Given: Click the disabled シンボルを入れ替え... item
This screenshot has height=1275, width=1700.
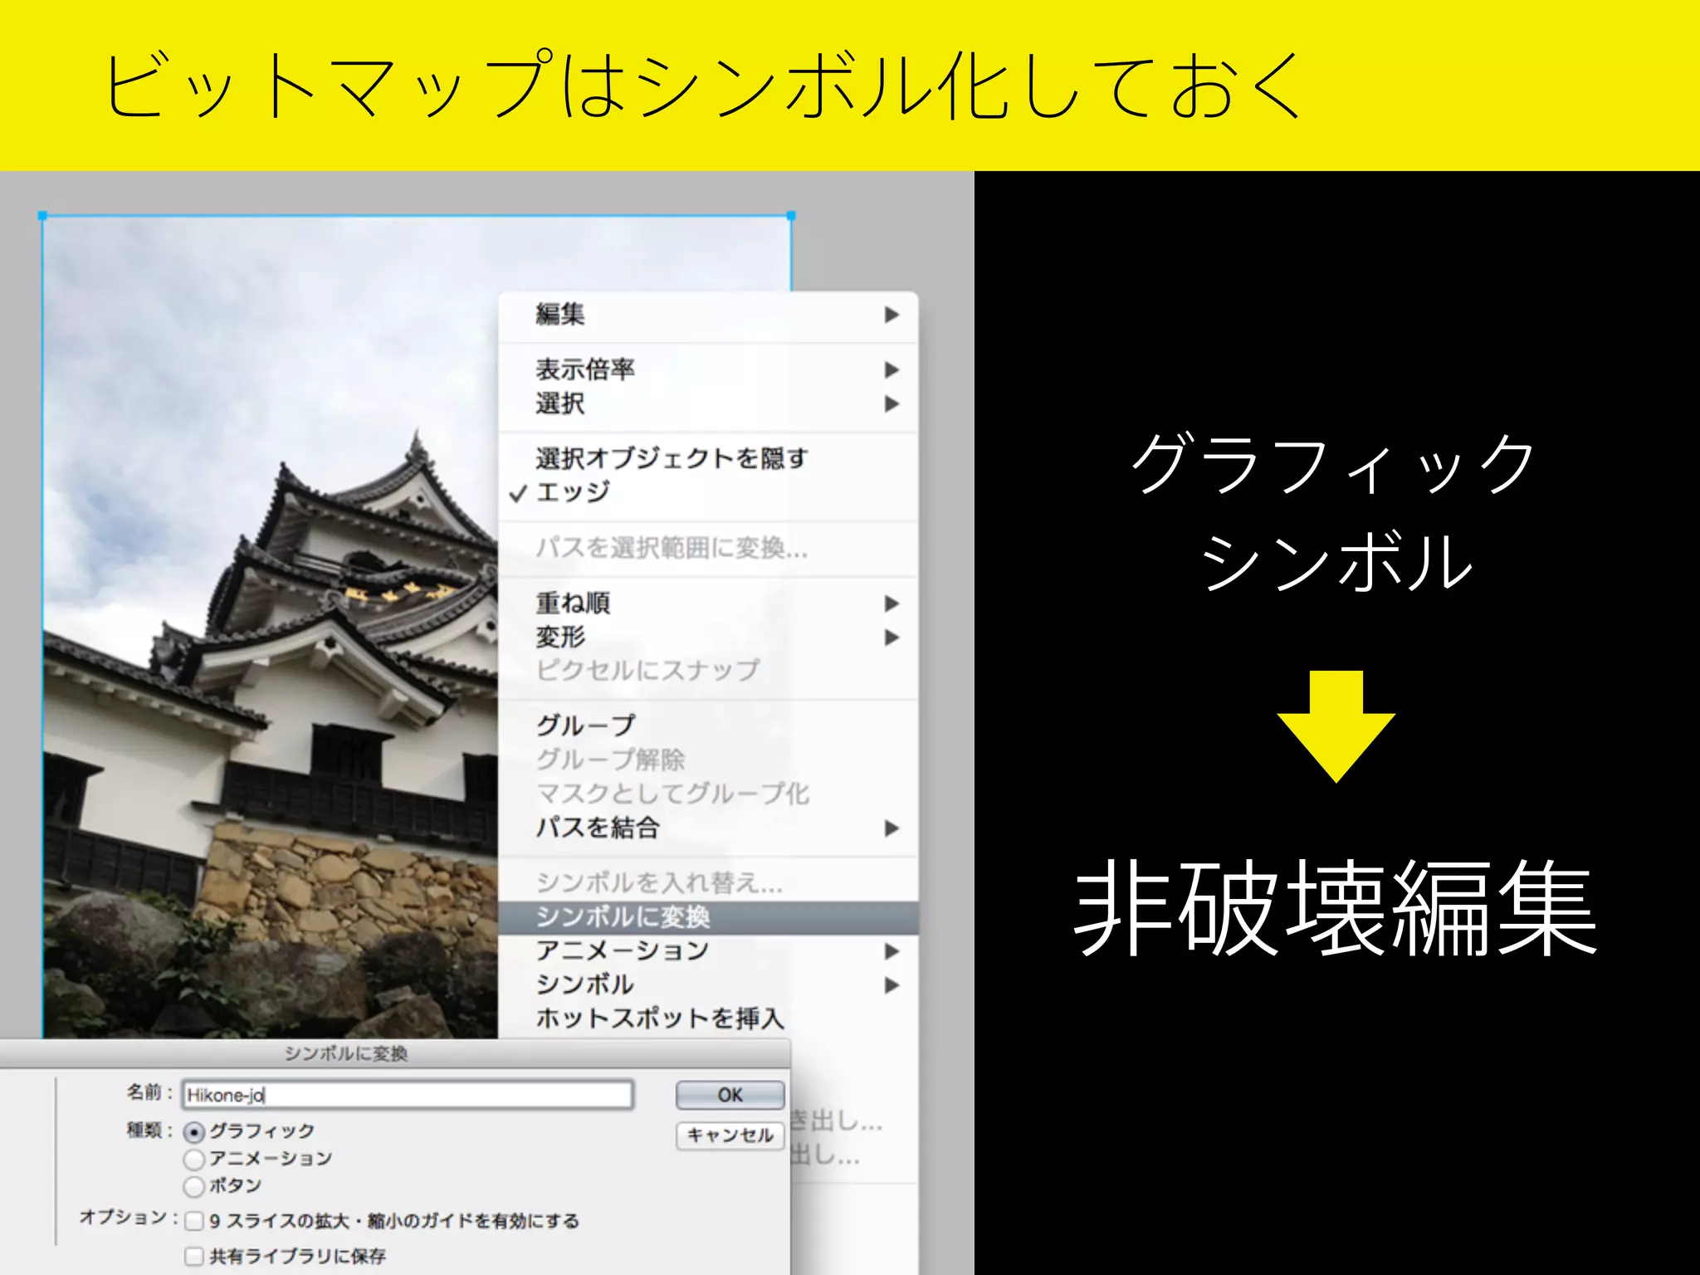Looking at the screenshot, I should [708, 882].
